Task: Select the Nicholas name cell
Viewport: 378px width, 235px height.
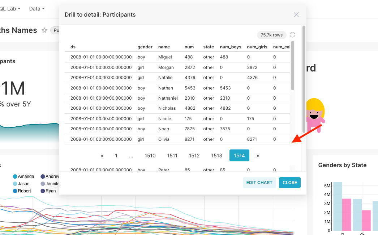Action: click(x=167, y=108)
